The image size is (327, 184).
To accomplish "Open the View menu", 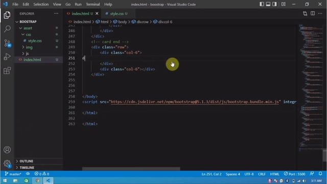I will pyautogui.click(x=57, y=5).
